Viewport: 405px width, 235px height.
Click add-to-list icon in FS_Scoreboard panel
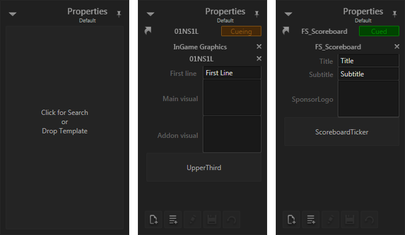coord(311,219)
